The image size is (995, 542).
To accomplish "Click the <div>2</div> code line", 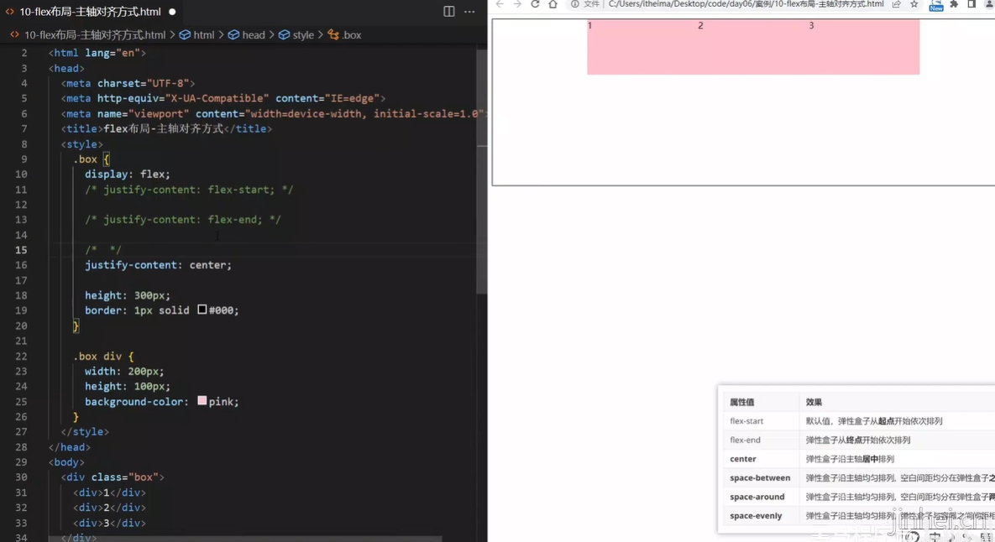I will coord(109,508).
